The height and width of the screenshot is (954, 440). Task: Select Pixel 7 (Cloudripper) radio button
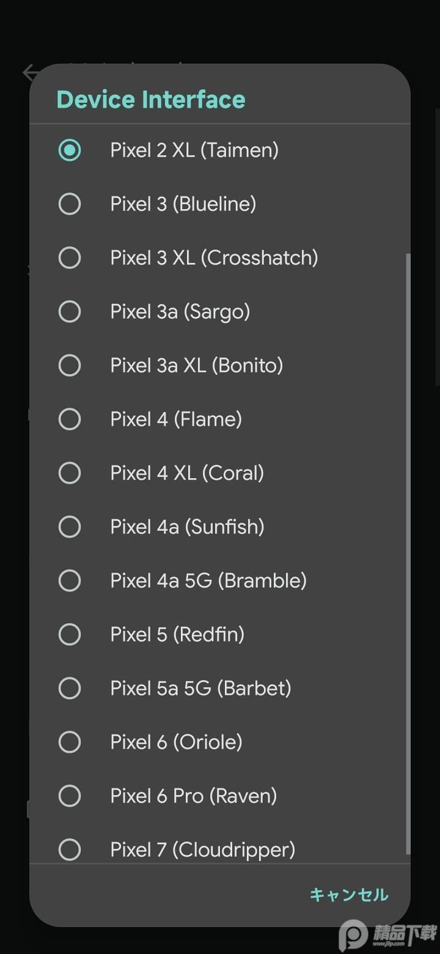tap(69, 849)
